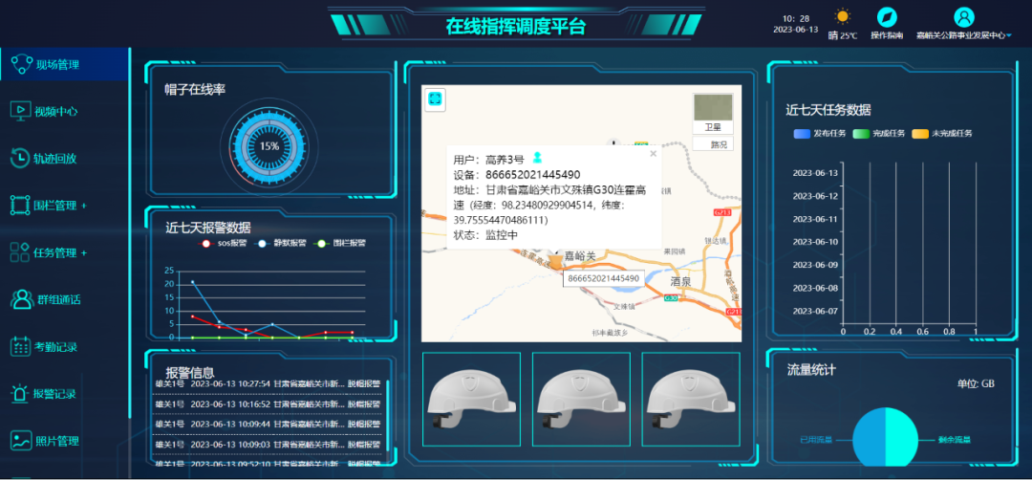Viewport: 1032px width, 480px height.
Task: Toggle 完成任务 legend series
Action: pos(879,133)
